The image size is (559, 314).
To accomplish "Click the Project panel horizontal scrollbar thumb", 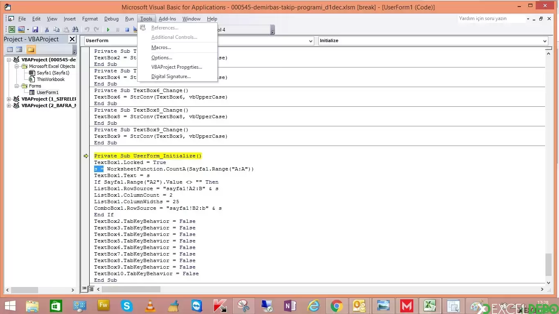I will [x=25, y=290].
